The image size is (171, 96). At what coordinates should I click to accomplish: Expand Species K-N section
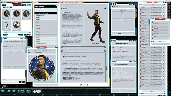pyautogui.click(x=46, y=38)
